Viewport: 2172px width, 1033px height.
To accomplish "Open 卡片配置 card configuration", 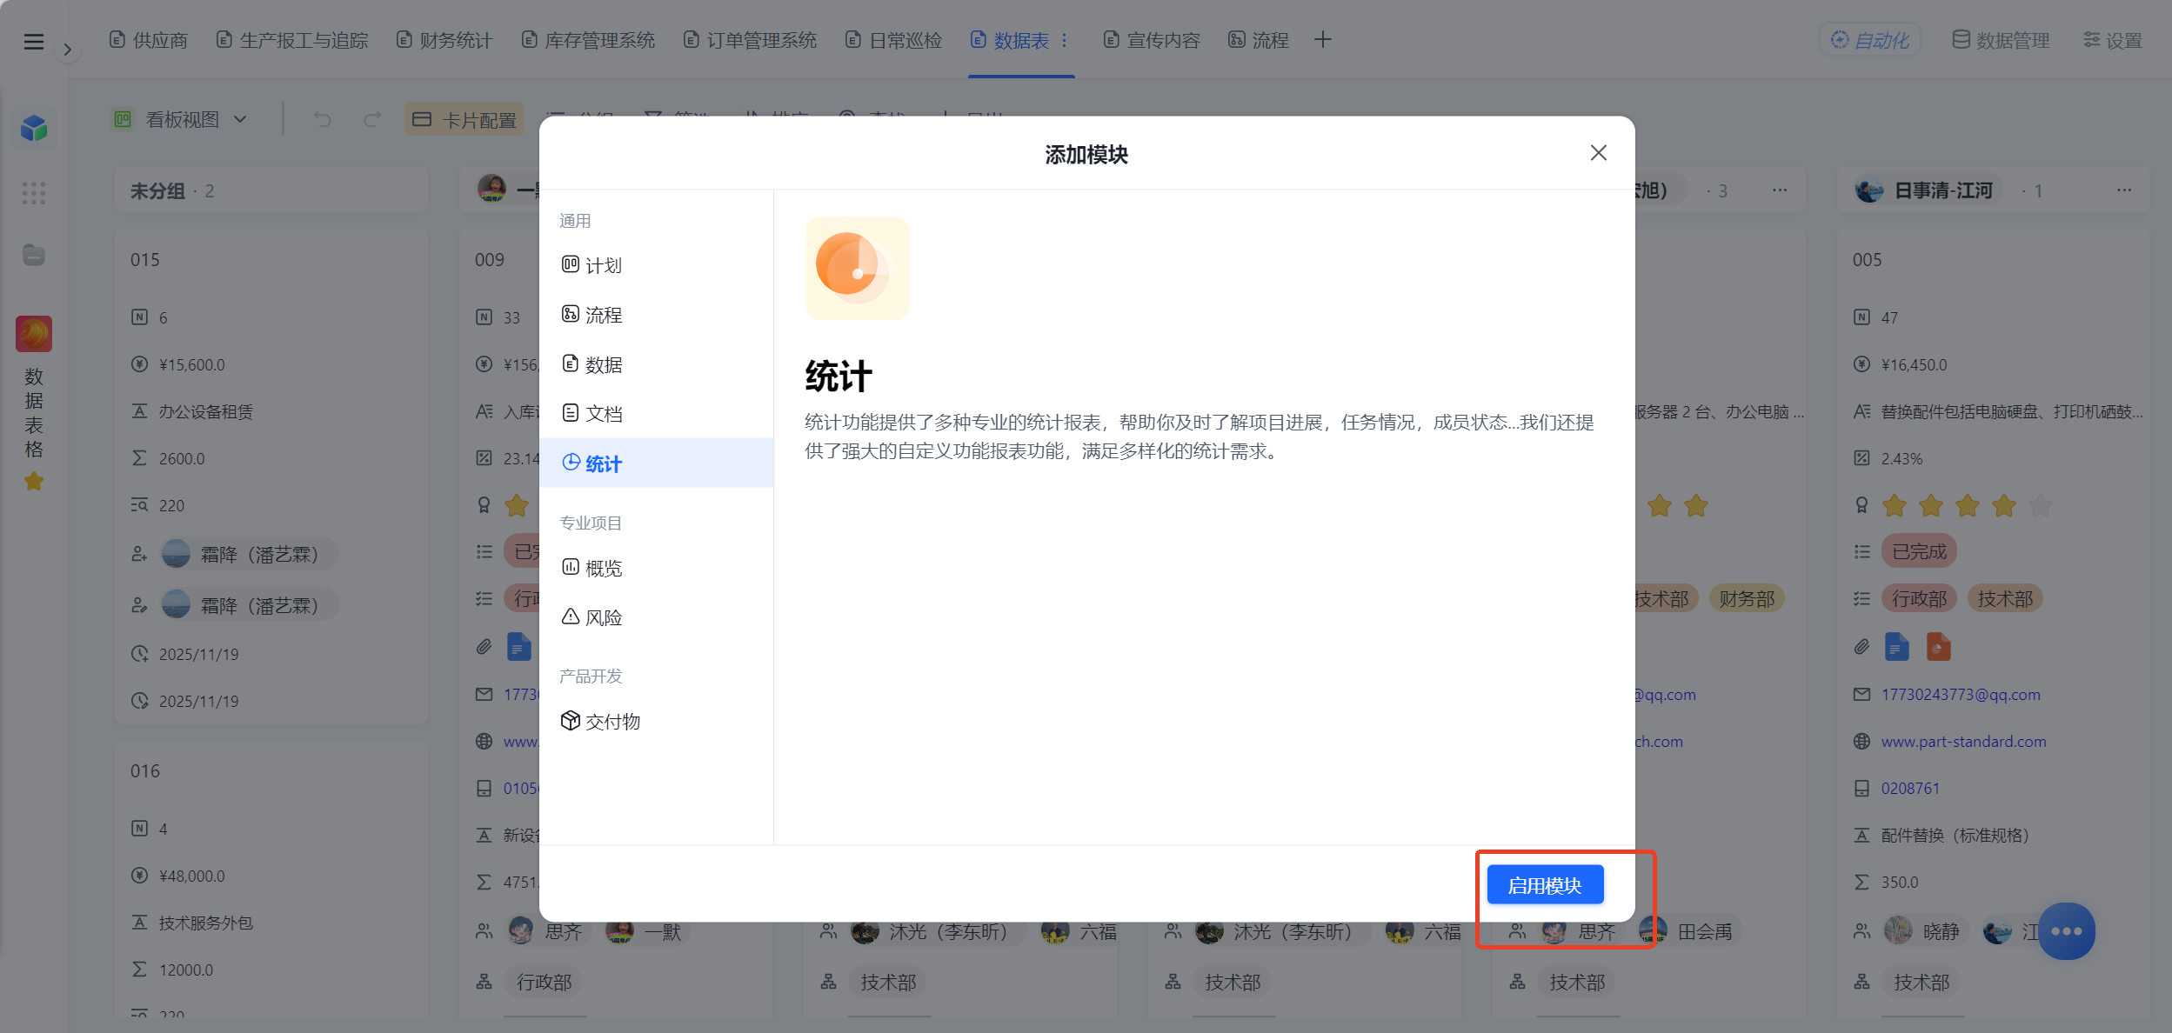I will pos(464,119).
